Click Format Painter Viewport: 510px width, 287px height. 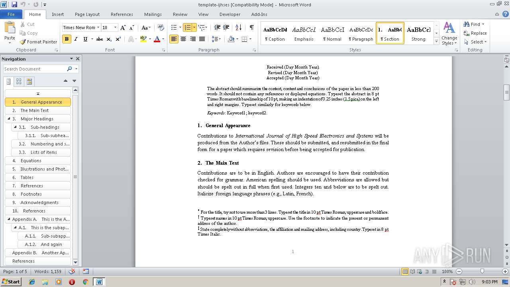click(39, 42)
